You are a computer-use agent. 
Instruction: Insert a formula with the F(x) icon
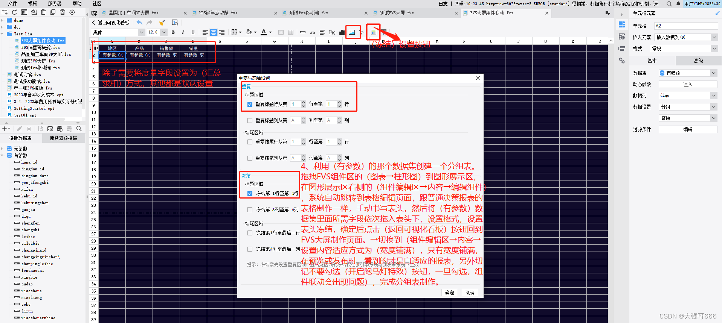[332, 32]
